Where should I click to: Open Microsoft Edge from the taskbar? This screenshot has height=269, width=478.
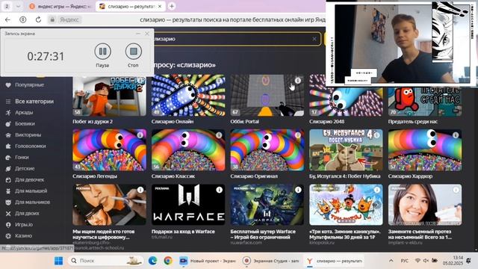coord(152,261)
